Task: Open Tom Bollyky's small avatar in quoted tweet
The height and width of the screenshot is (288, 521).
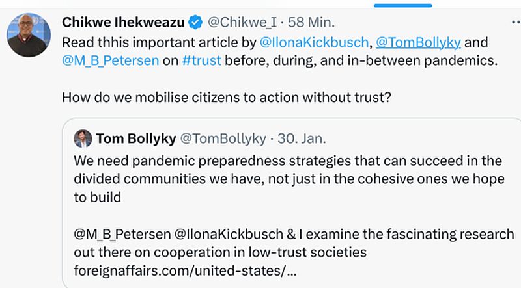Action: (83, 138)
